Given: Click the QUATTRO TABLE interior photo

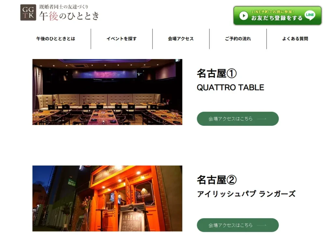Looking at the screenshot, I should point(107,92).
